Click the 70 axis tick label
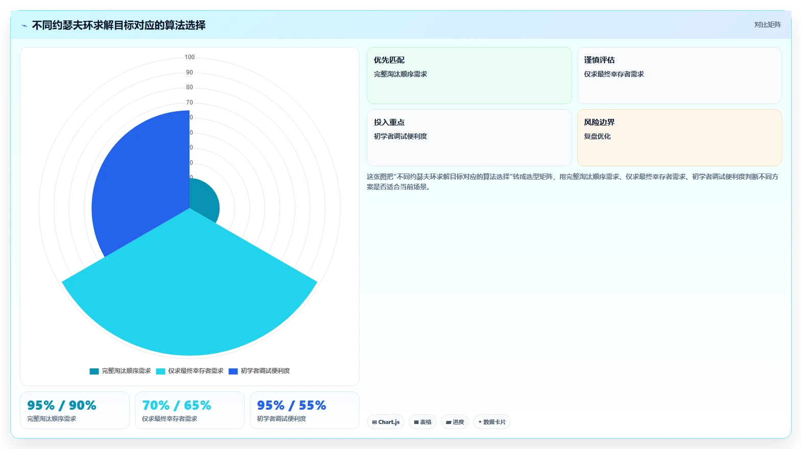Viewport: 802px width, 449px height. (x=190, y=103)
